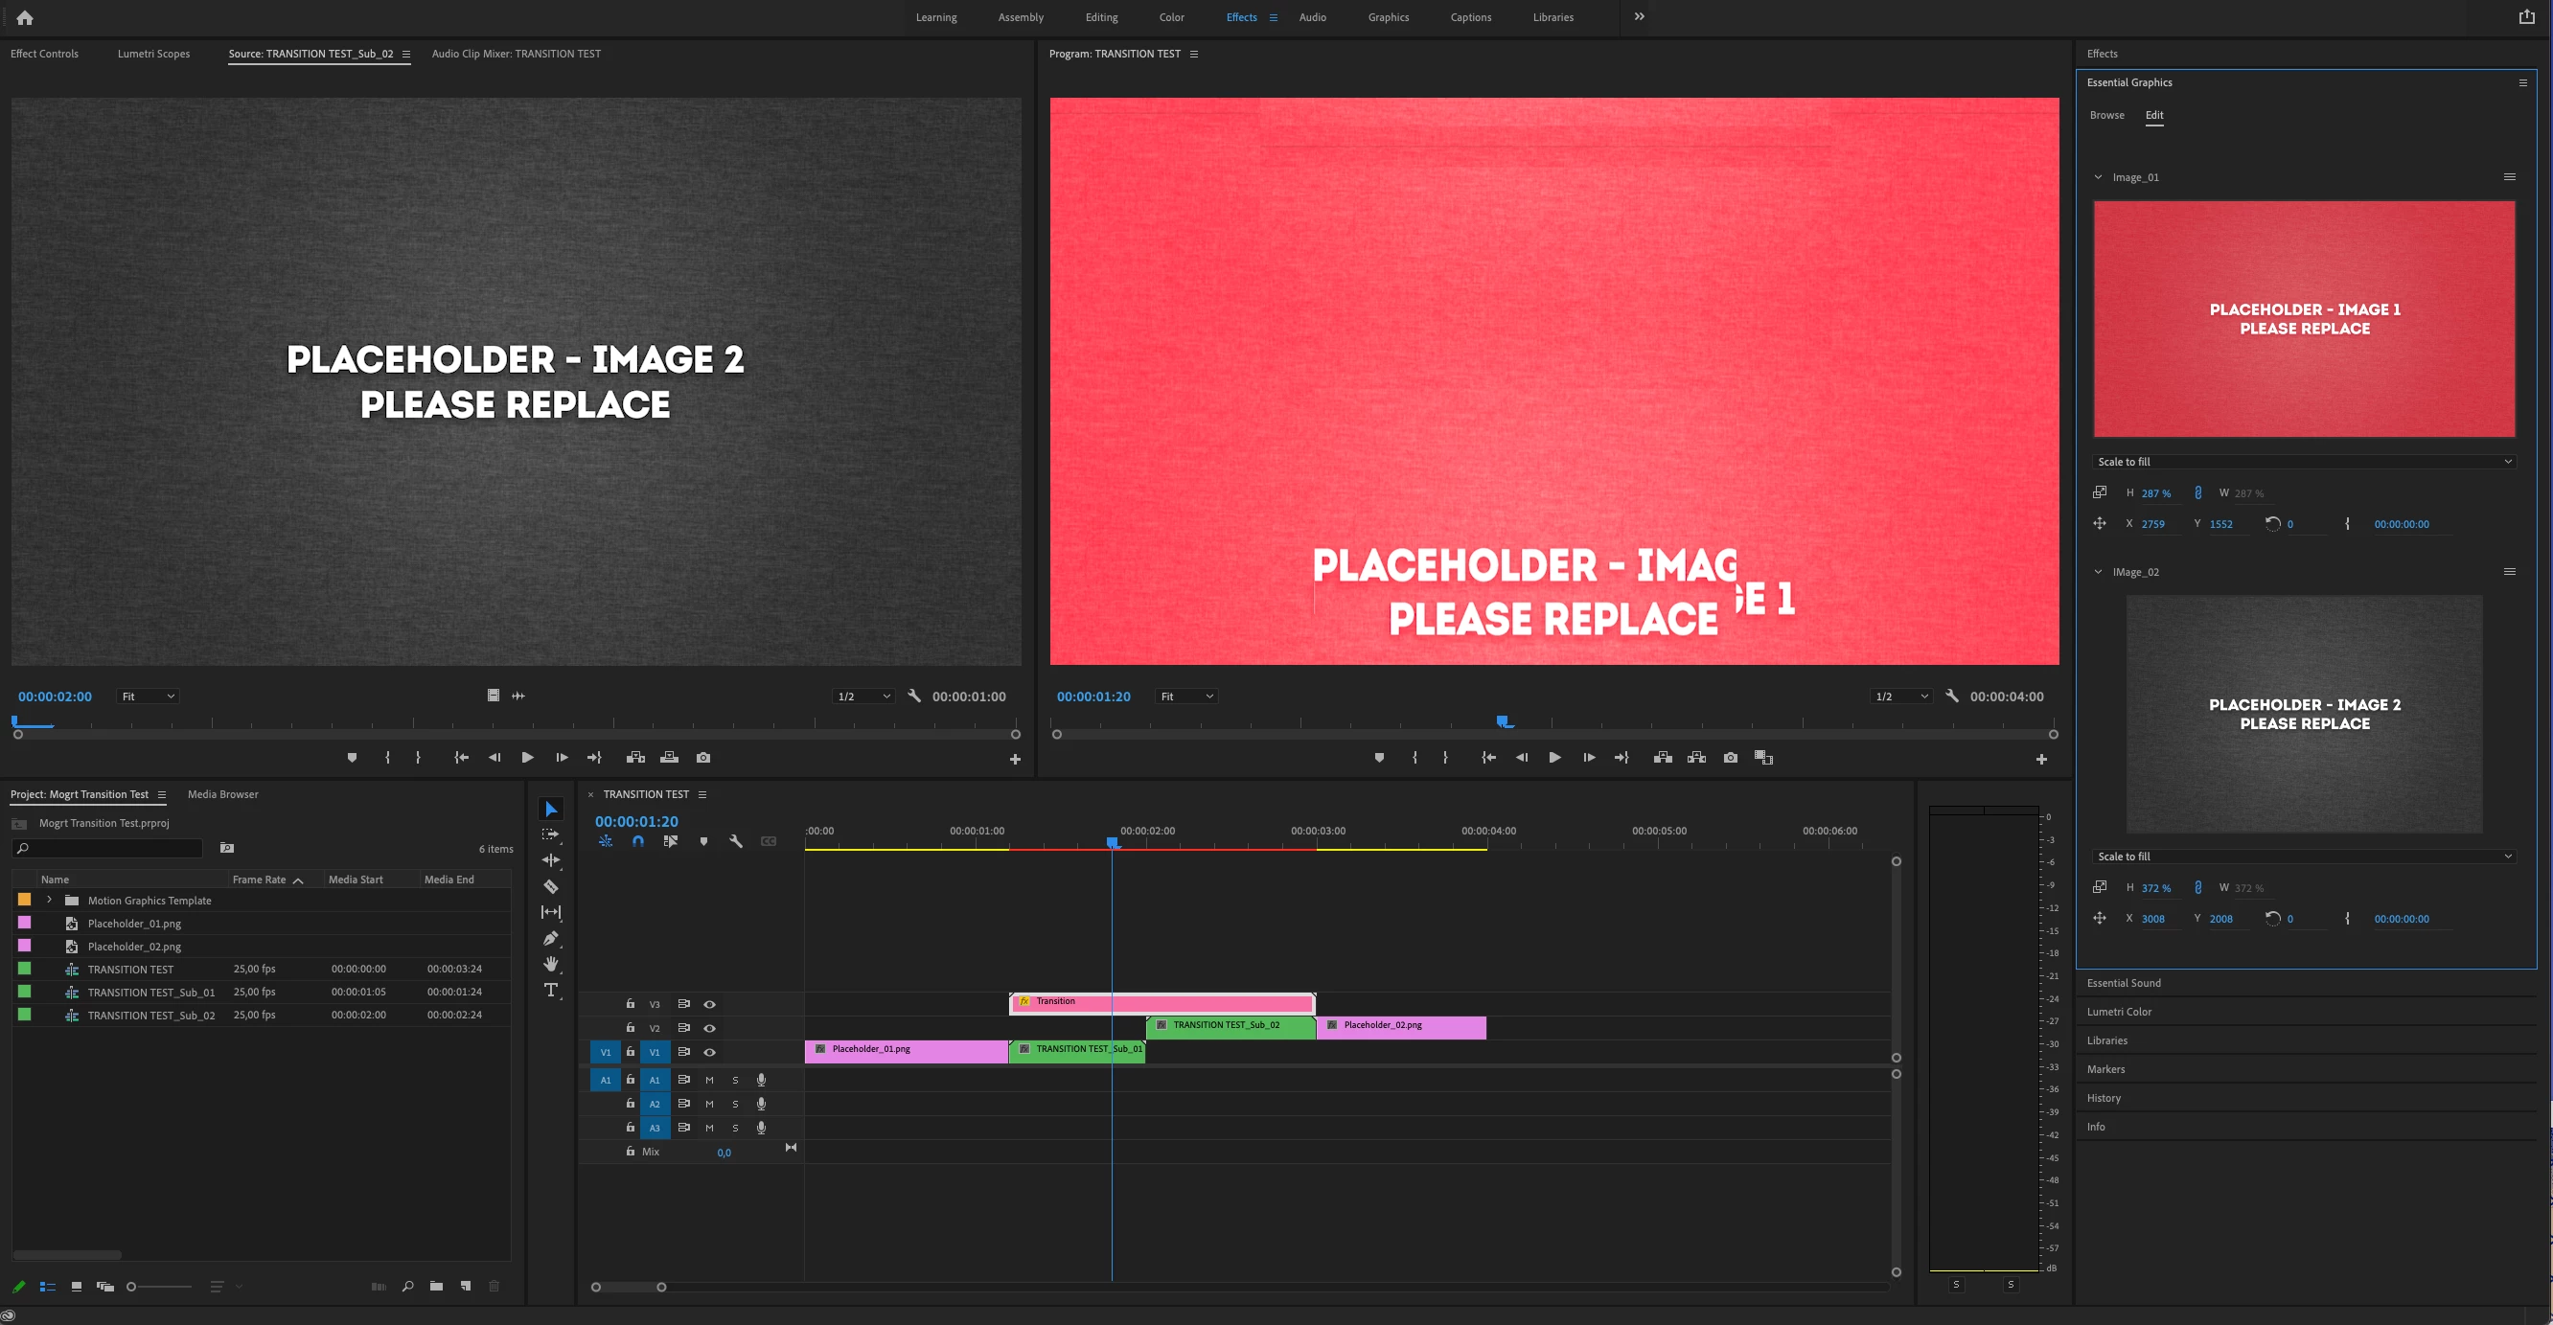
Task: Toggle lock on track V2
Action: click(x=631, y=1028)
